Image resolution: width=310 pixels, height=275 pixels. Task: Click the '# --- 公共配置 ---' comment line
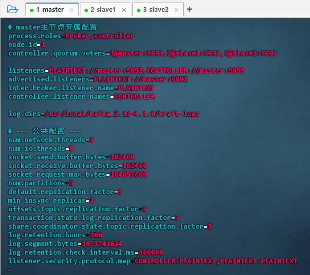tap(44, 131)
